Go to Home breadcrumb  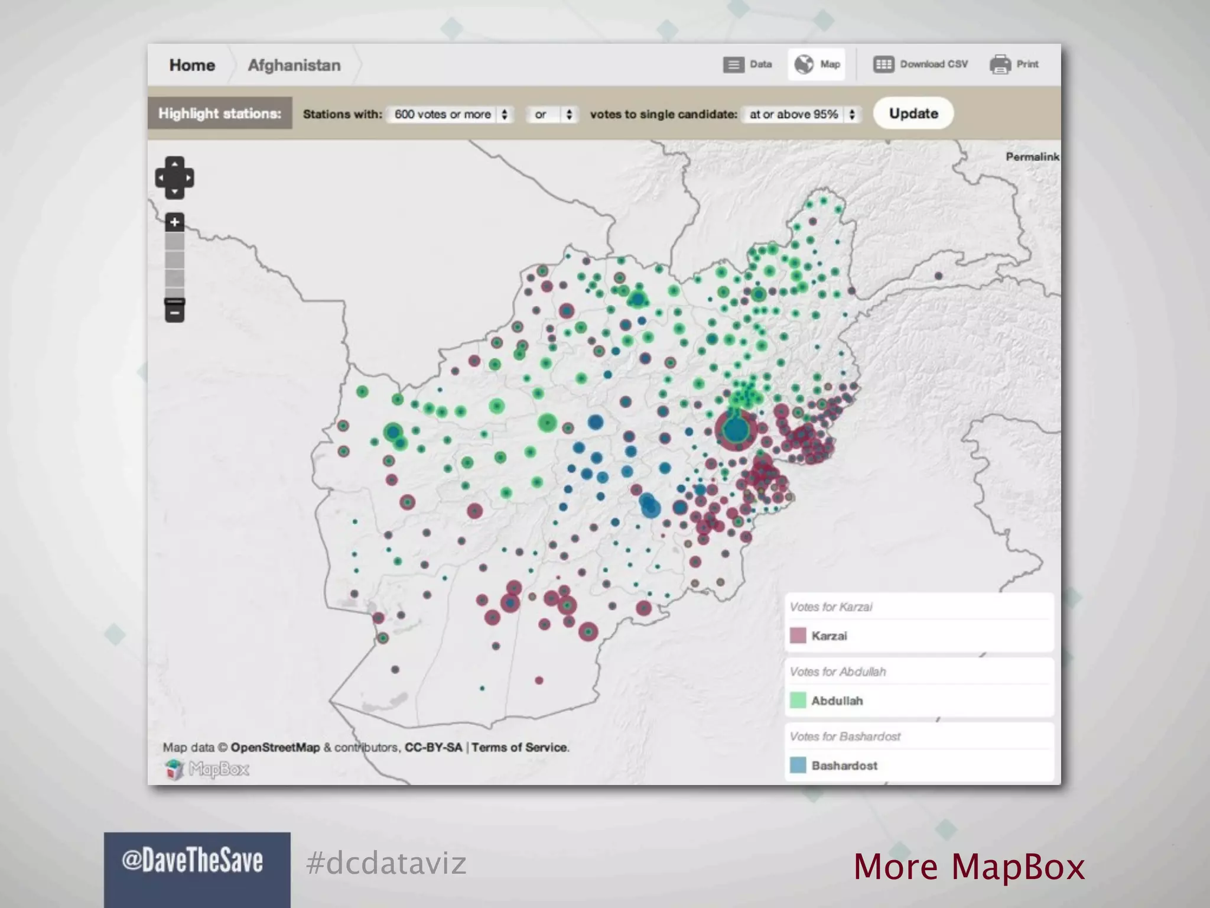[x=192, y=65]
